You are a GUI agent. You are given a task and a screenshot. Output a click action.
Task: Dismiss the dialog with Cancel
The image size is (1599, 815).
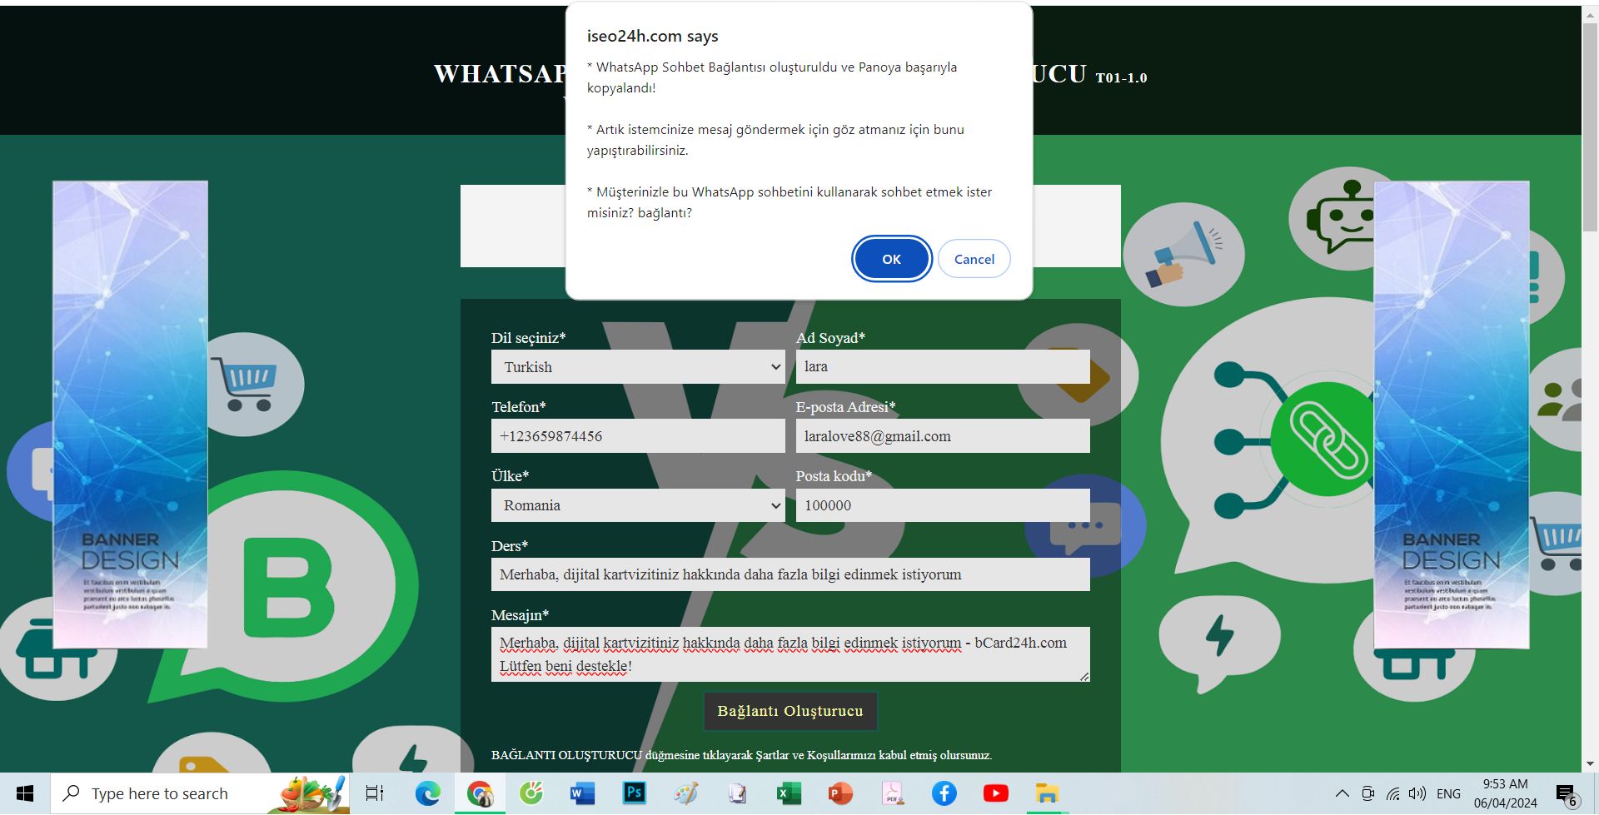(x=974, y=259)
